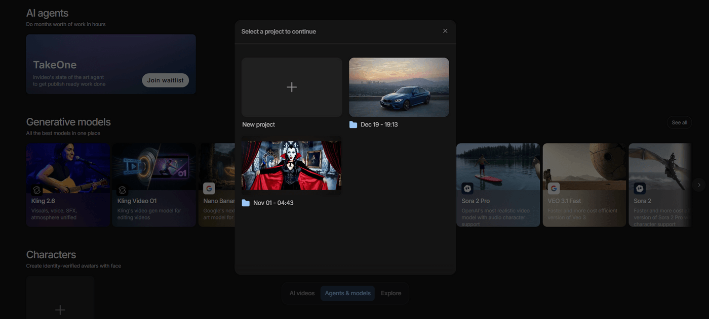Viewport: 709px width, 319px height.
Task: Select the Agents & models tab
Action: (347, 293)
